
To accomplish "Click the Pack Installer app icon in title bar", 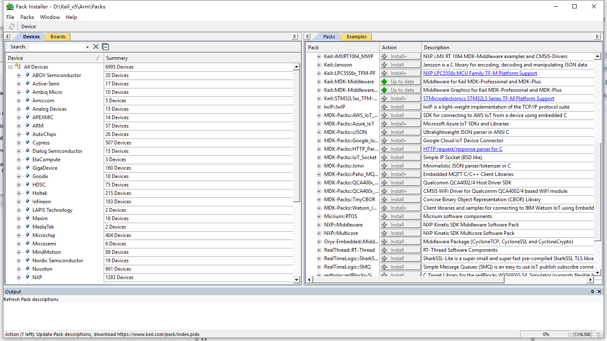I will (x=10, y=6).
